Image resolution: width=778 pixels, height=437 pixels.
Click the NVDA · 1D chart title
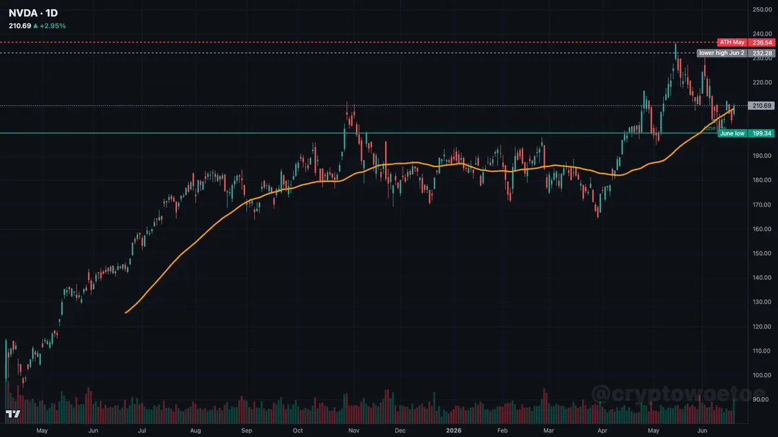[34, 12]
